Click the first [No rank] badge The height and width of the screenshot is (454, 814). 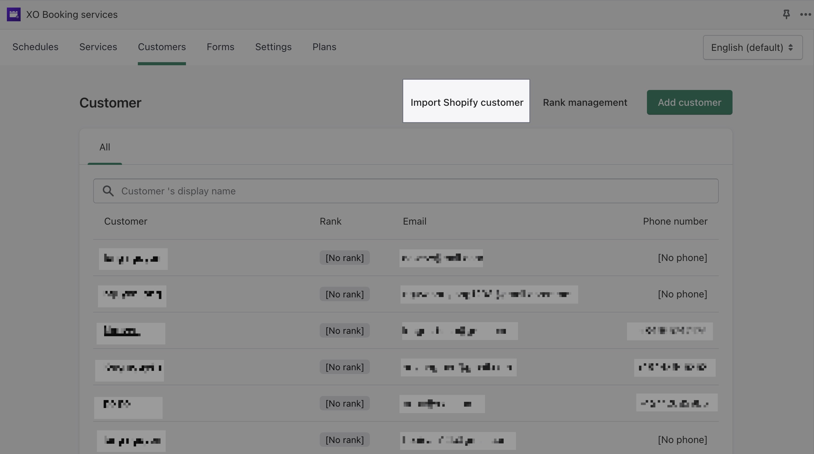[x=344, y=258]
